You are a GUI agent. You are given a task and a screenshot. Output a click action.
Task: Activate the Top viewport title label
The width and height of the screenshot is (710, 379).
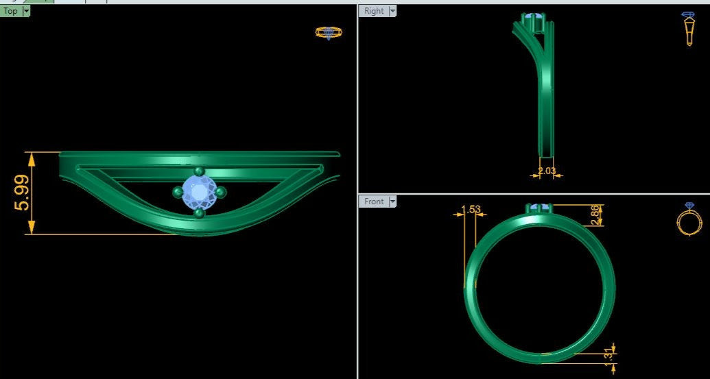[x=10, y=11]
